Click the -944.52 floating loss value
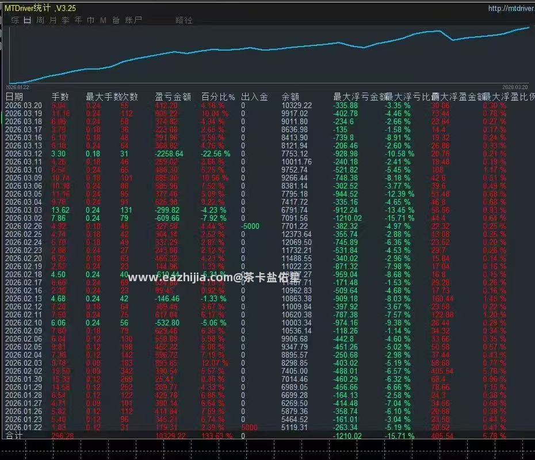The width and height of the screenshot is (535, 460). click(x=345, y=194)
